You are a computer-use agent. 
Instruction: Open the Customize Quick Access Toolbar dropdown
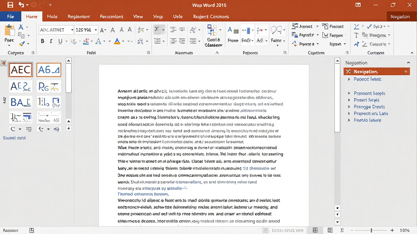point(50,5)
